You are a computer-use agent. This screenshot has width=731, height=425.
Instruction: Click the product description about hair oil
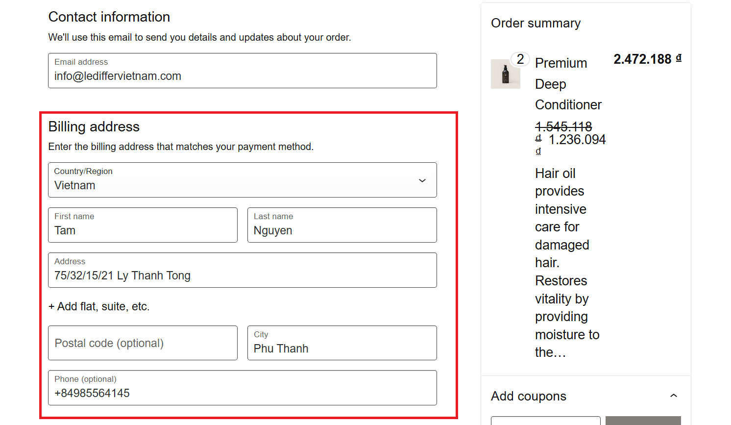[566, 263]
